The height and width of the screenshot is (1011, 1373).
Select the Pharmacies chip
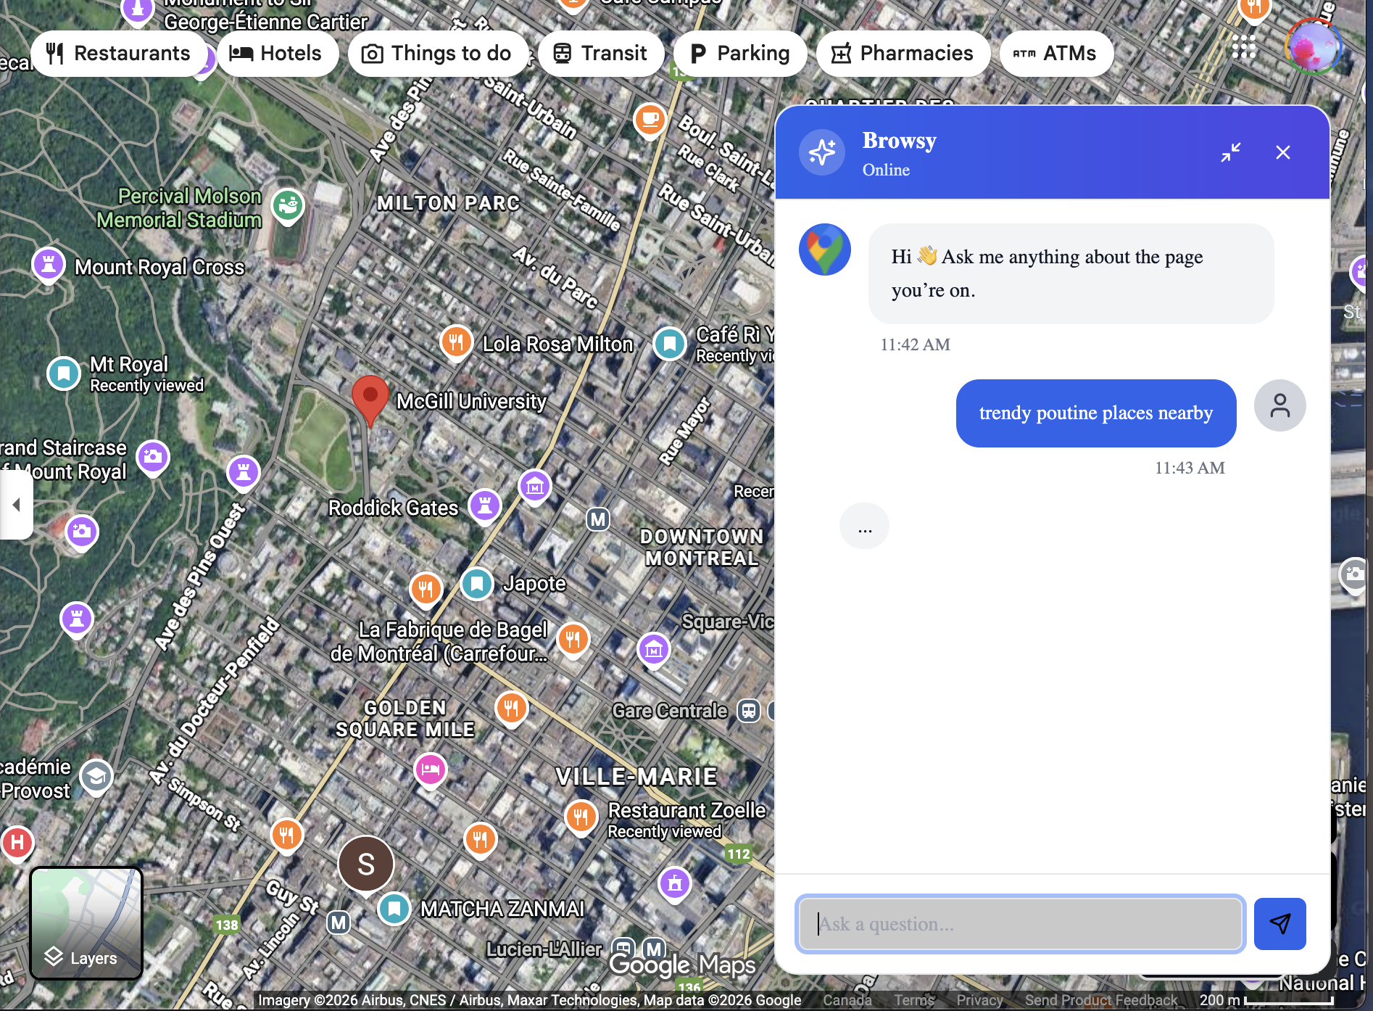903,54
